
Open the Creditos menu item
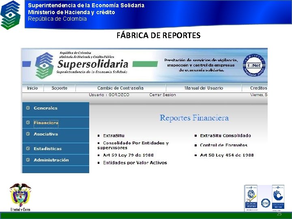(x=258, y=88)
